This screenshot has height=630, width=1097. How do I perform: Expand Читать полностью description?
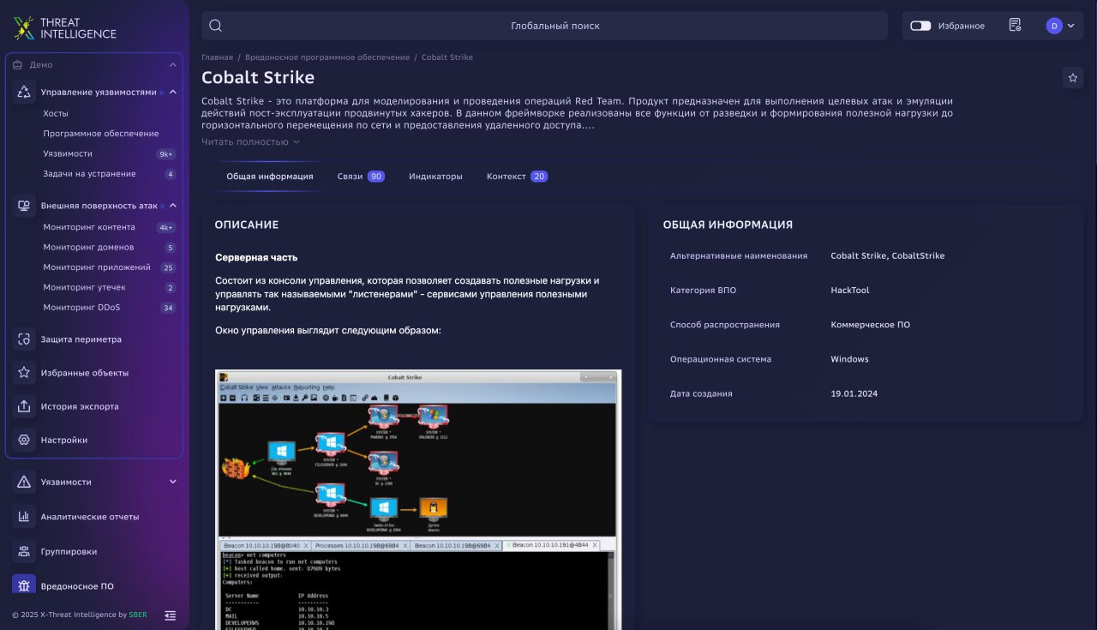250,141
